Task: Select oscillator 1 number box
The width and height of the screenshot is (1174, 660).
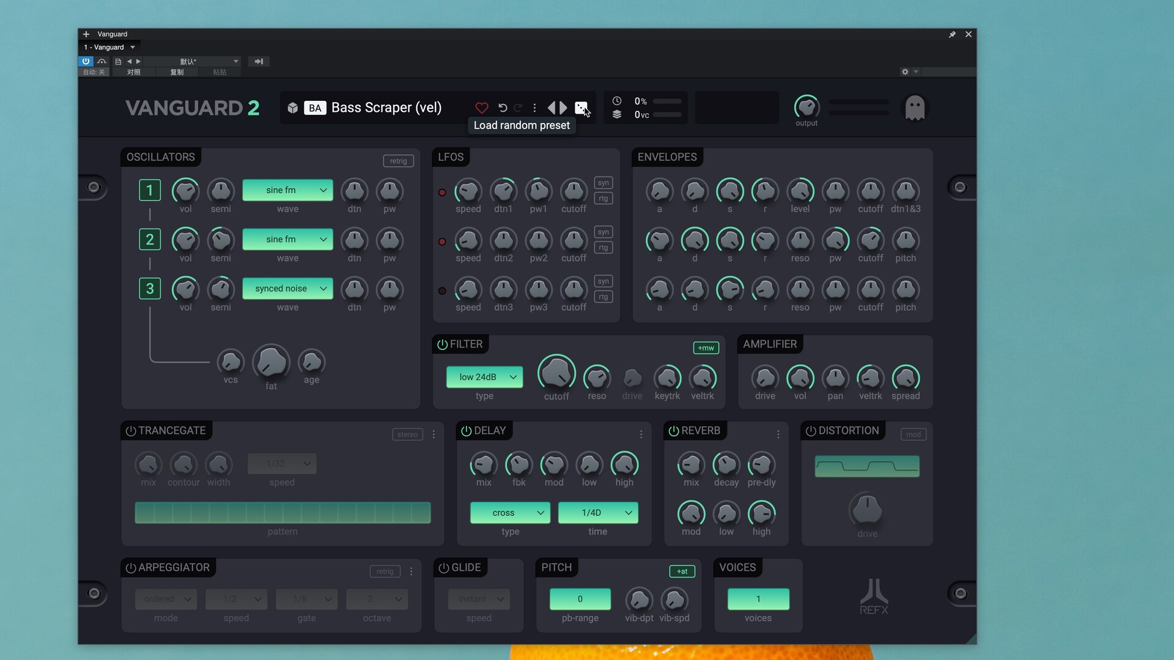Action: (x=150, y=190)
